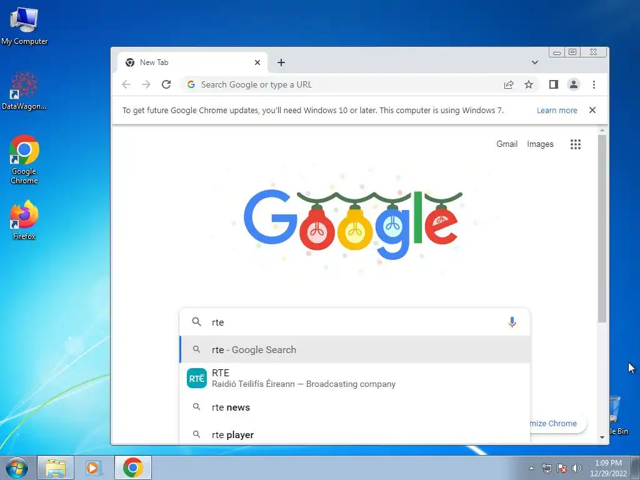Go back using Chrome's back arrow
The width and height of the screenshot is (640, 480).
pos(126,84)
